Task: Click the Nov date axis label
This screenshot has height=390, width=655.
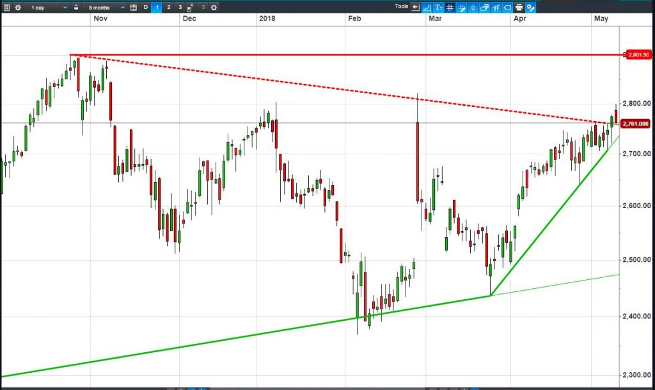Action: [x=100, y=19]
